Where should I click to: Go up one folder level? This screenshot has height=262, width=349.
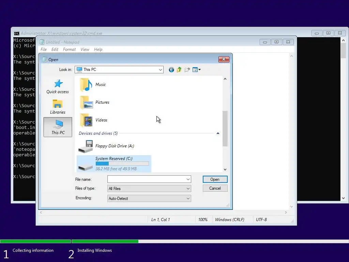pyautogui.click(x=179, y=70)
